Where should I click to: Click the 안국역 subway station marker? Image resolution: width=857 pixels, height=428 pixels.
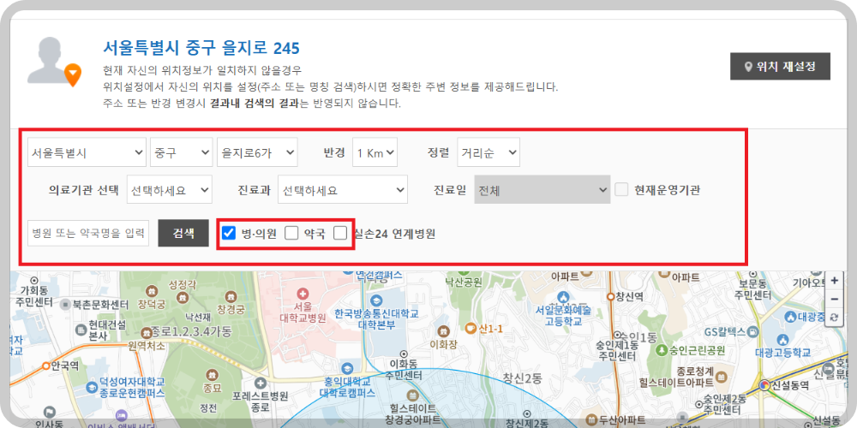(x=46, y=366)
